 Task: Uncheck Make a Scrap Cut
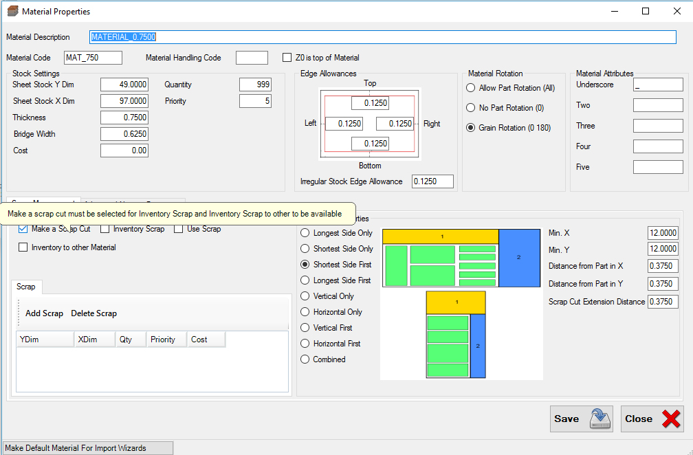coord(22,229)
